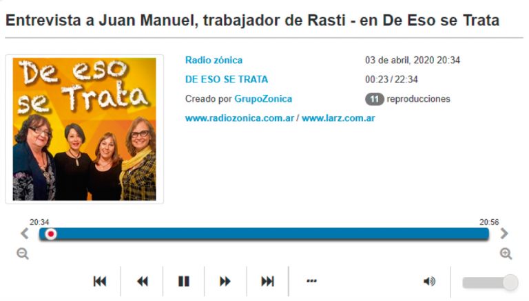Zoom in the timeline with plus magnifier

(506, 254)
